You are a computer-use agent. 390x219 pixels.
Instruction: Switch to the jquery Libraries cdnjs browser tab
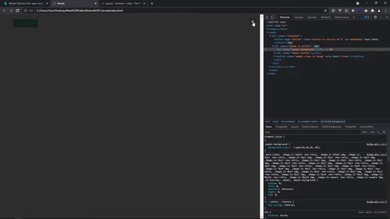click(x=122, y=4)
